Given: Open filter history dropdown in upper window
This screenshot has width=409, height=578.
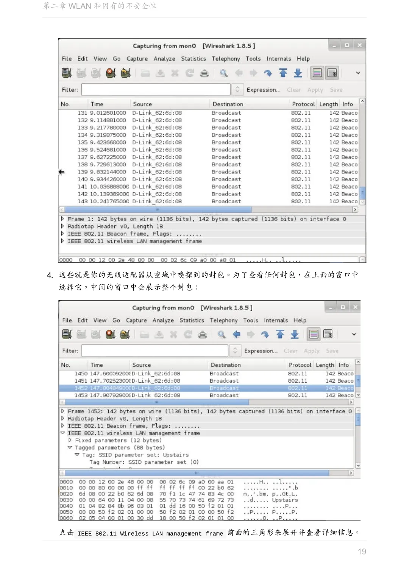Looking at the screenshot, I should (x=237, y=90).
